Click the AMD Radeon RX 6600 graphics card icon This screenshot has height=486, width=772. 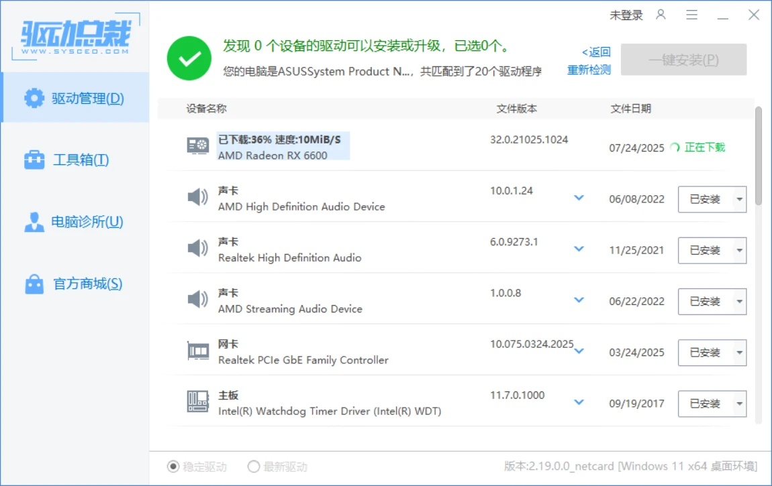[197, 145]
